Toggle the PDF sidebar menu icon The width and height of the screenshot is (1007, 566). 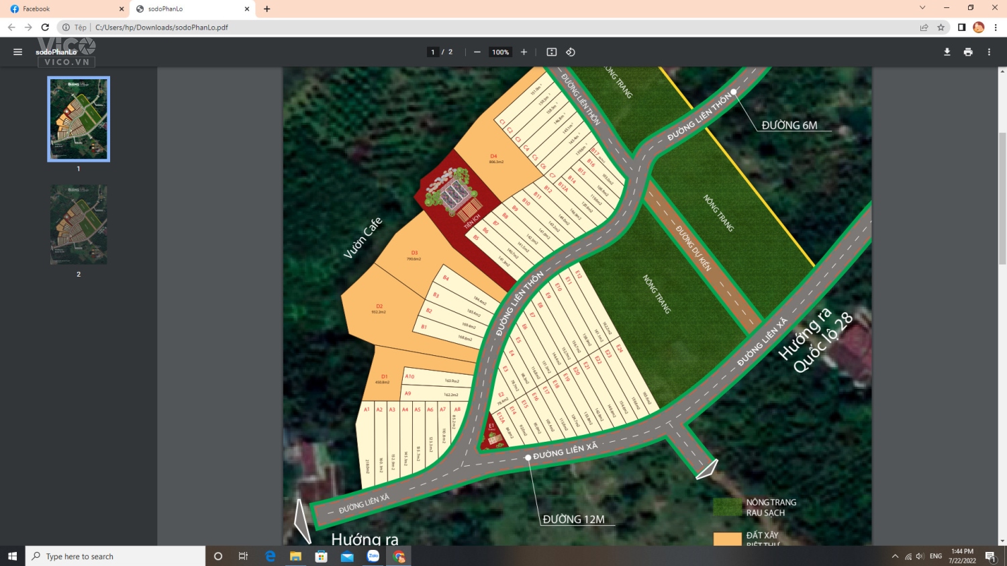point(18,52)
